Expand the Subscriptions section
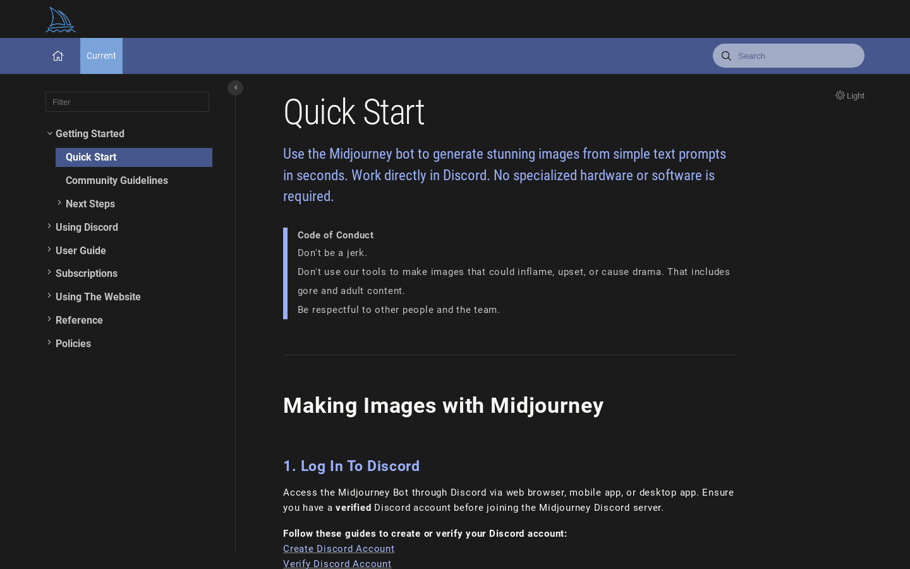The image size is (910, 569). click(49, 272)
